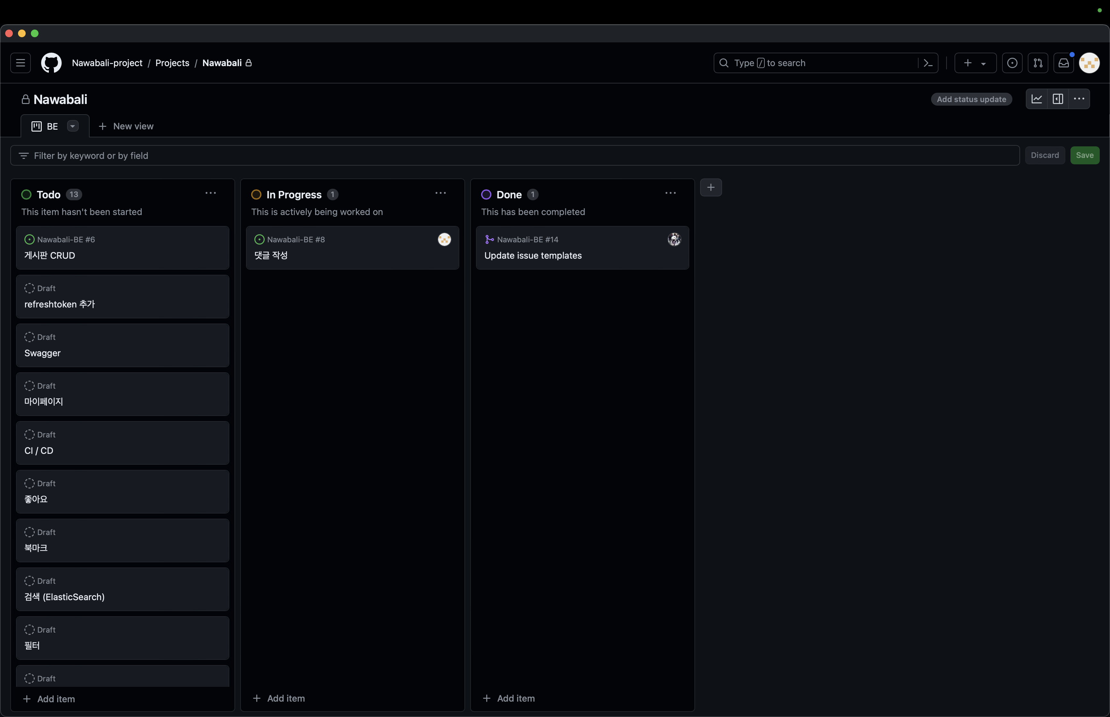Open the project three-dot options menu
1110x717 pixels.
click(1079, 99)
